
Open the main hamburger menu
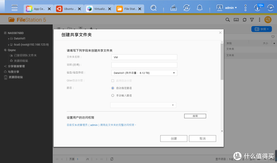click(x=14, y=8)
